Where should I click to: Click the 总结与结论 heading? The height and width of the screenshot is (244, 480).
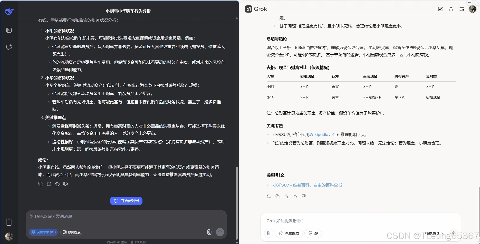click(x=277, y=39)
